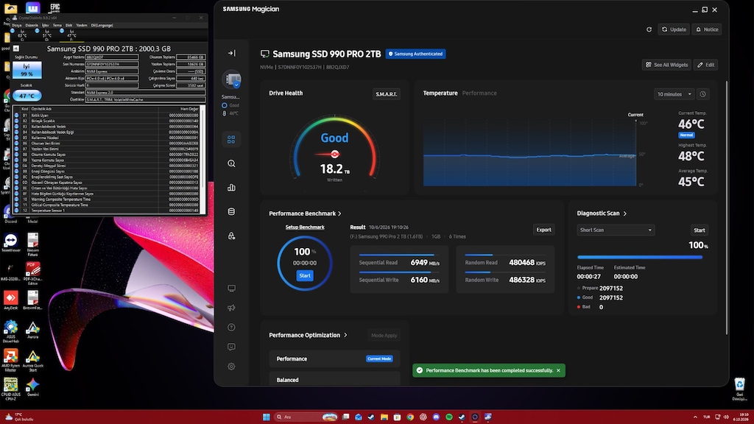Start the performance benchmark
Viewport: 754px width, 424px height.
coord(305,275)
